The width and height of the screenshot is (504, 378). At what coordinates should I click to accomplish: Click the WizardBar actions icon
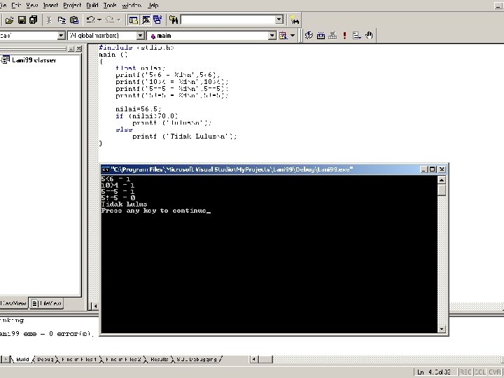click(283, 36)
